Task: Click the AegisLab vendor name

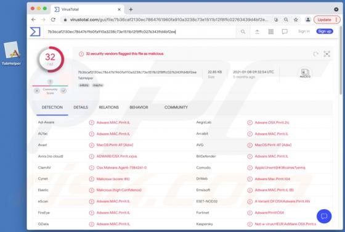Action: click(x=203, y=122)
